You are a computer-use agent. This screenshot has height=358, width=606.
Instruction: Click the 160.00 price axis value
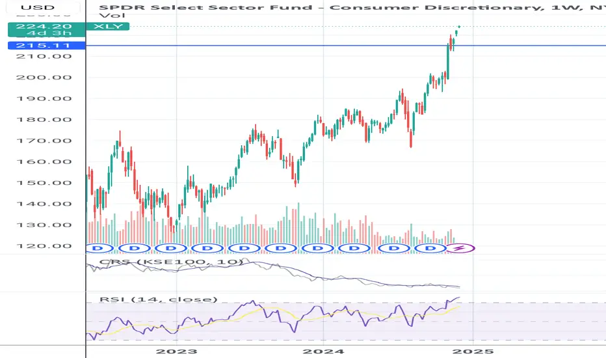[x=44, y=162]
